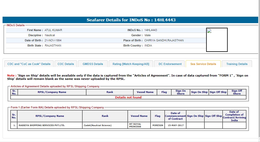Viewport: 260px width, 142px height.
Task: Open the GMDSS Details tab
Action: coord(93,64)
